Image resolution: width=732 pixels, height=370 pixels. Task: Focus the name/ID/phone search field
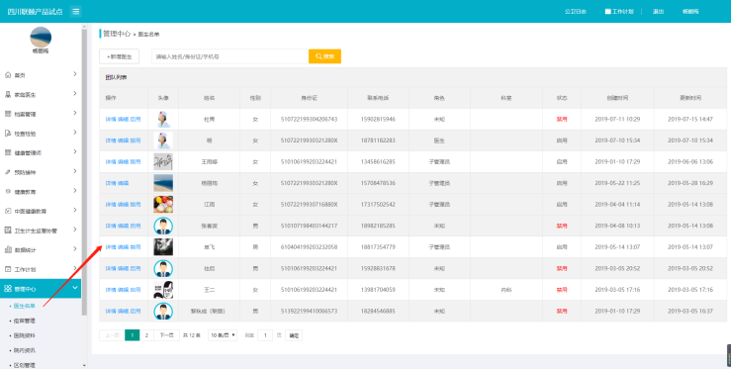[x=230, y=56]
